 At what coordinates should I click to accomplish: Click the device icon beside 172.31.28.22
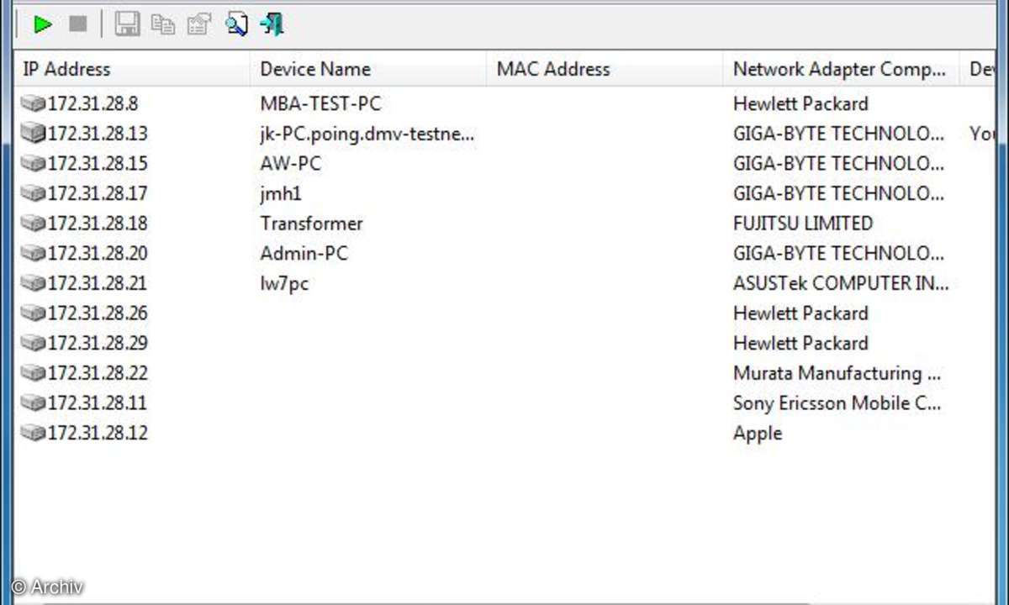[x=34, y=372]
